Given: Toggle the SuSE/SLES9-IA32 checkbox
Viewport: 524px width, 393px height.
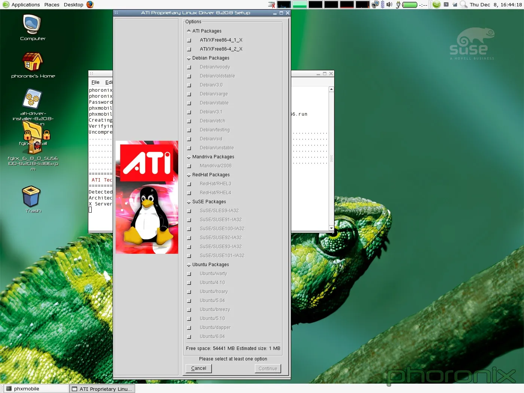Looking at the screenshot, I should click(189, 211).
